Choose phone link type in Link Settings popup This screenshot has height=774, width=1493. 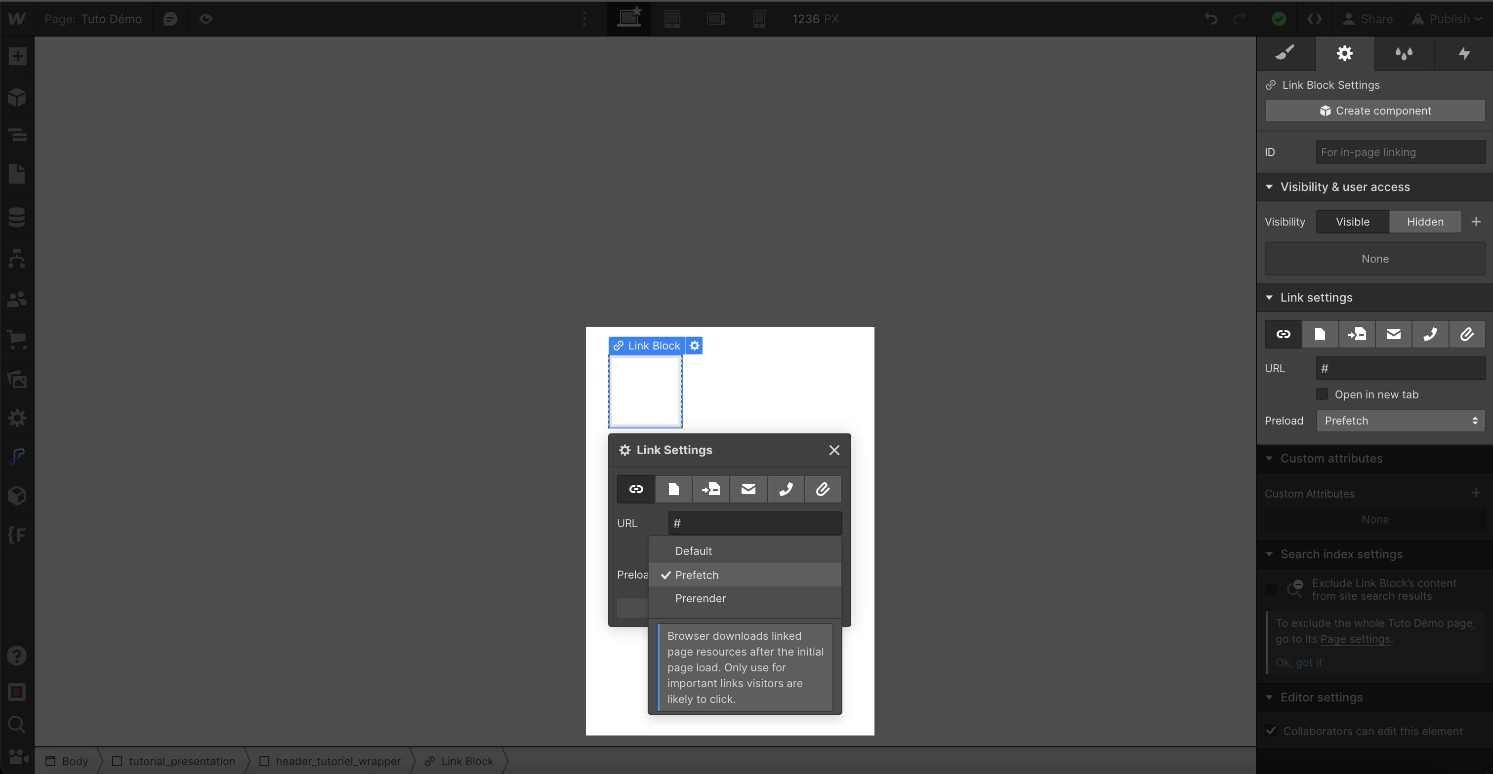tap(786, 489)
